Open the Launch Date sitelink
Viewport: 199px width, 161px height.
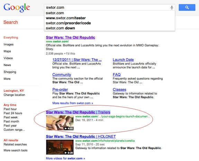pyautogui.click(x=123, y=60)
